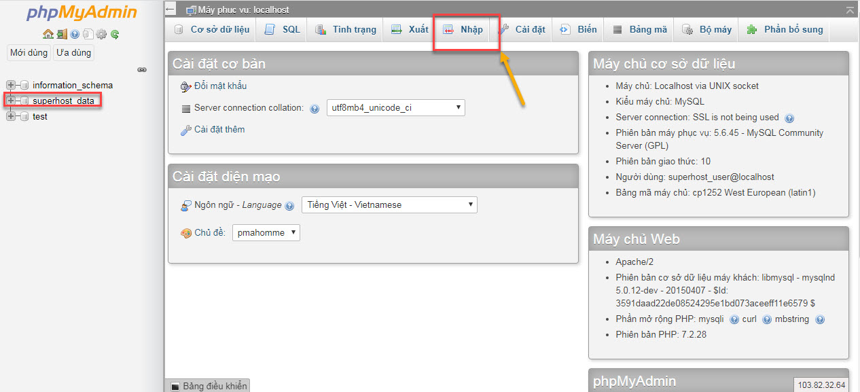The image size is (860, 392).
Task: Open the theme dropdown showing pmahomme
Action: click(x=266, y=233)
